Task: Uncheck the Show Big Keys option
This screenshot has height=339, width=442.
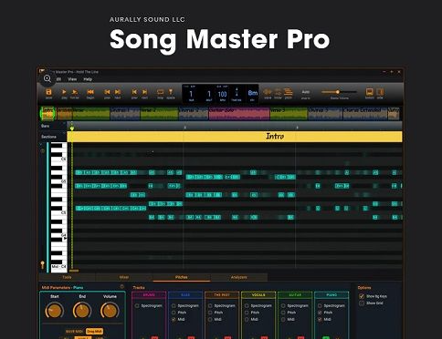Action: pyautogui.click(x=362, y=296)
